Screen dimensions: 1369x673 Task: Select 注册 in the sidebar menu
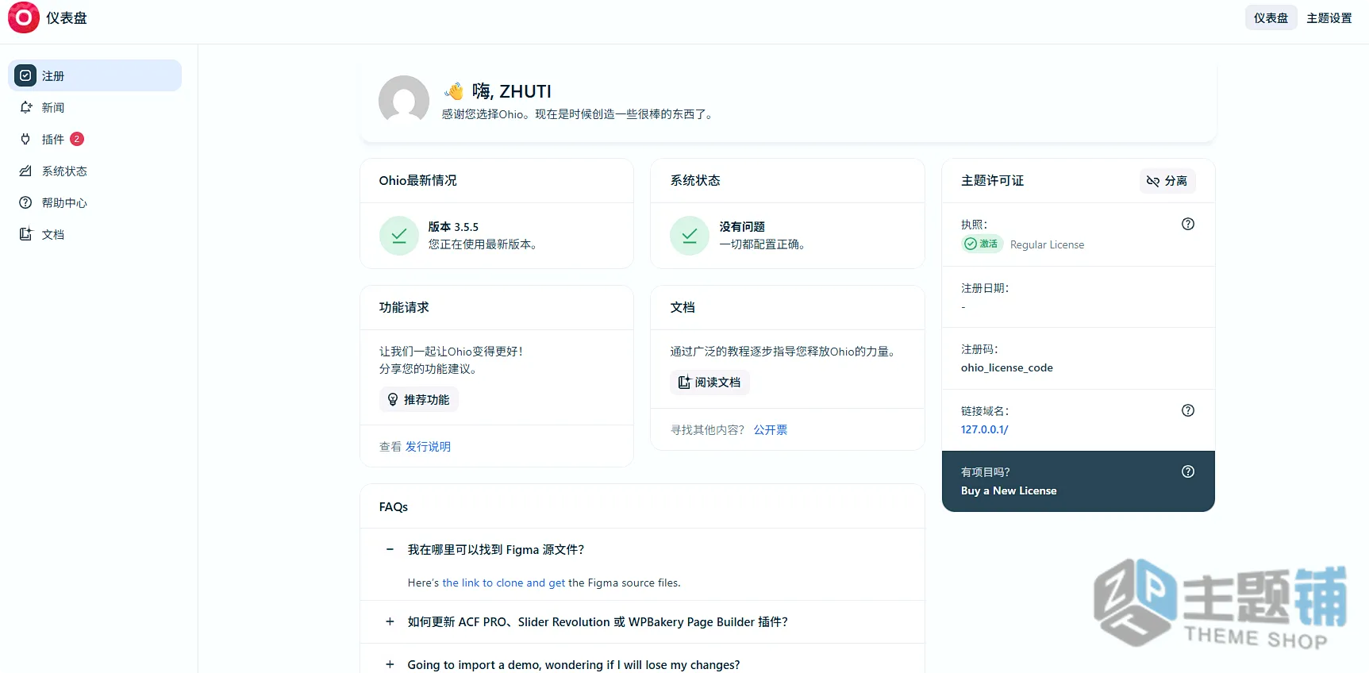(x=95, y=75)
